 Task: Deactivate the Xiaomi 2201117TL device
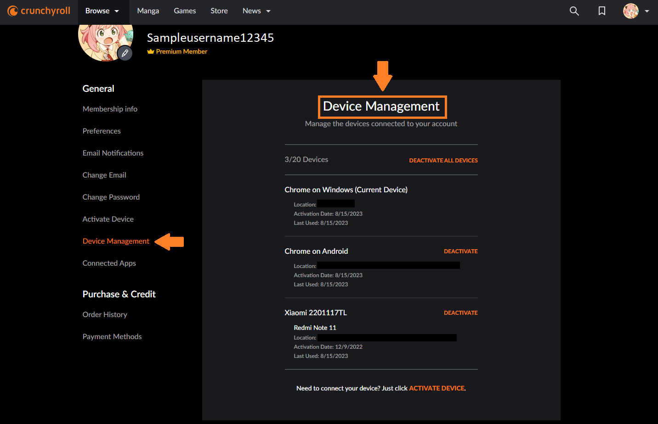[461, 312]
